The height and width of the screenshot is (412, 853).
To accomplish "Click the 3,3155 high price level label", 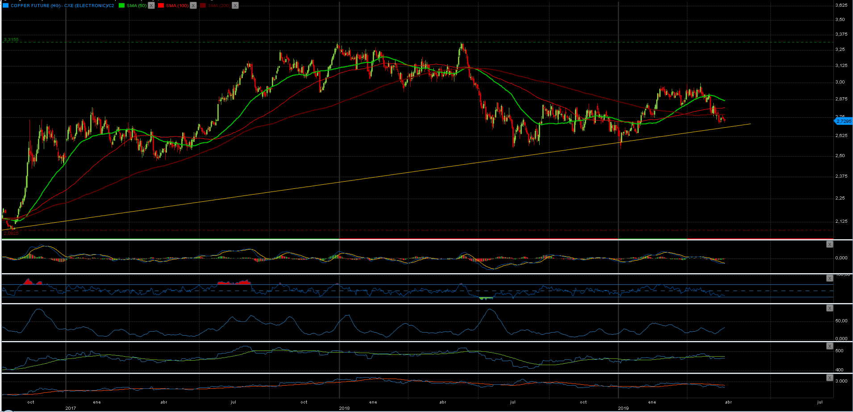I will pyautogui.click(x=11, y=40).
